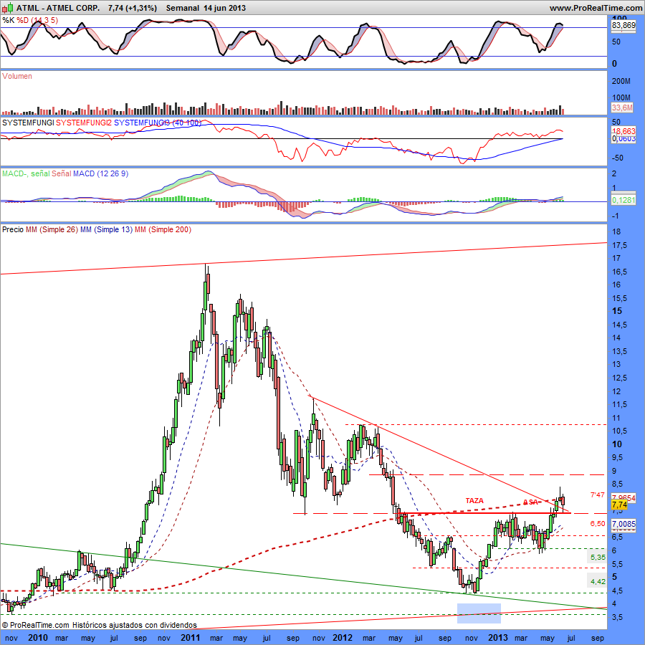Click the 33,6M volume value

click(x=622, y=107)
